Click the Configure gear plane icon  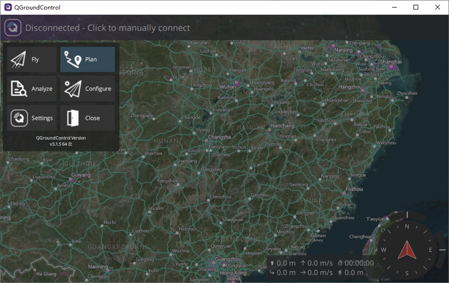tap(72, 89)
